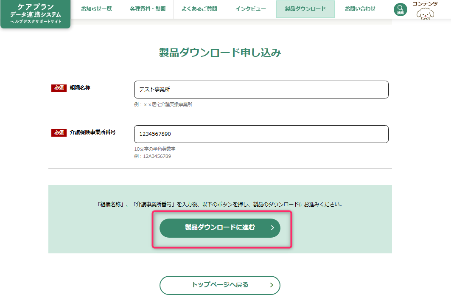Image resolution: width=451 pixels, height=306 pixels.
Task: Click the arrow in the トップページへ戻る button
Action: tap(272, 285)
